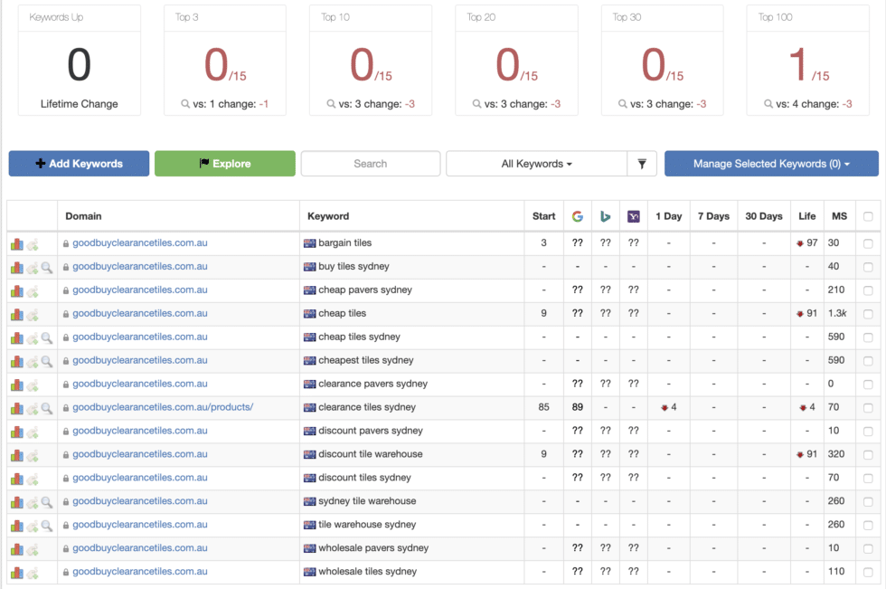Image resolution: width=886 pixels, height=589 pixels.
Task: Check the wholesale tiles sydney checkbox
Action: [x=868, y=572]
